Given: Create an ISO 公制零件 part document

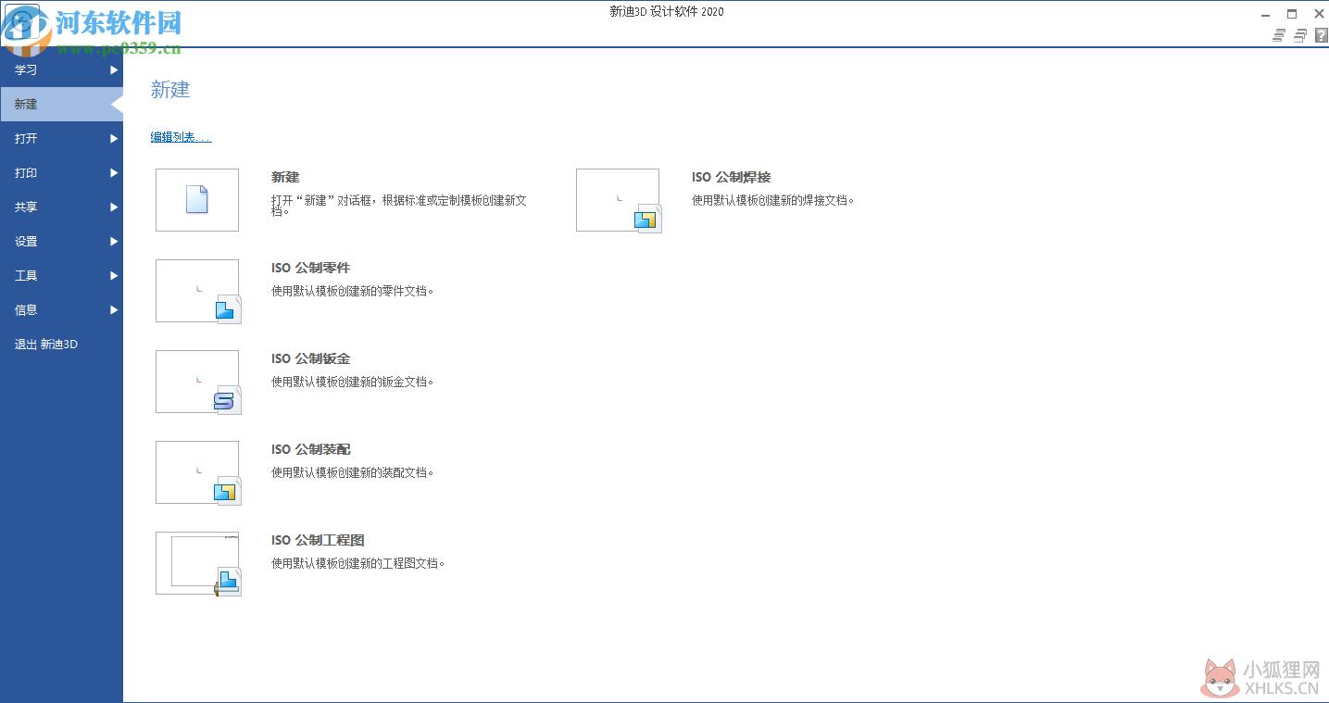Looking at the screenshot, I should 197,291.
